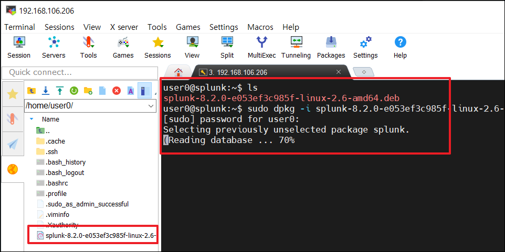The height and width of the screenshot is (252, 505).
Task: Switch to the home tab
Action: [x=178, y=72]
